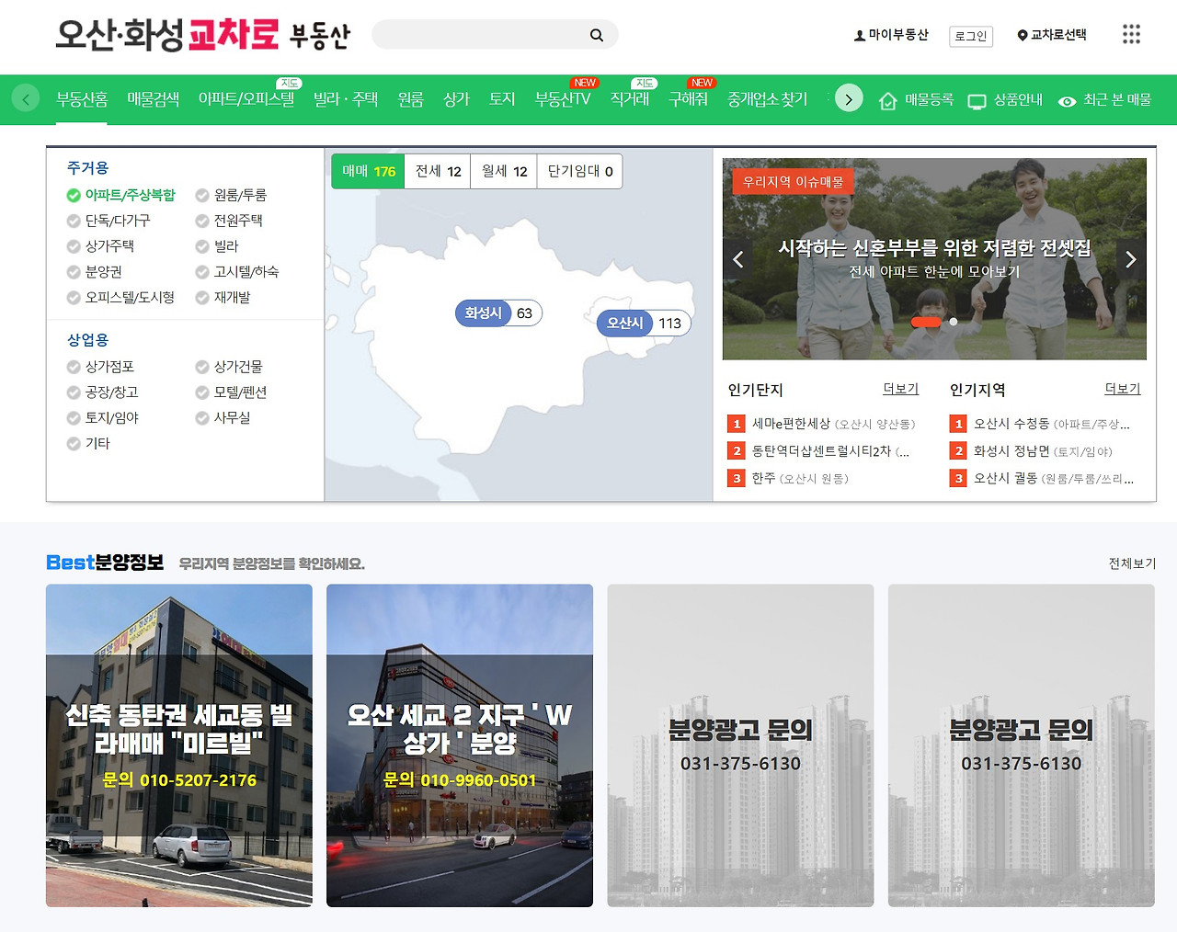This screenshot has width=1177, height=932.
Task: Select 빌라 property type
Action: click(x=217, y=246)
